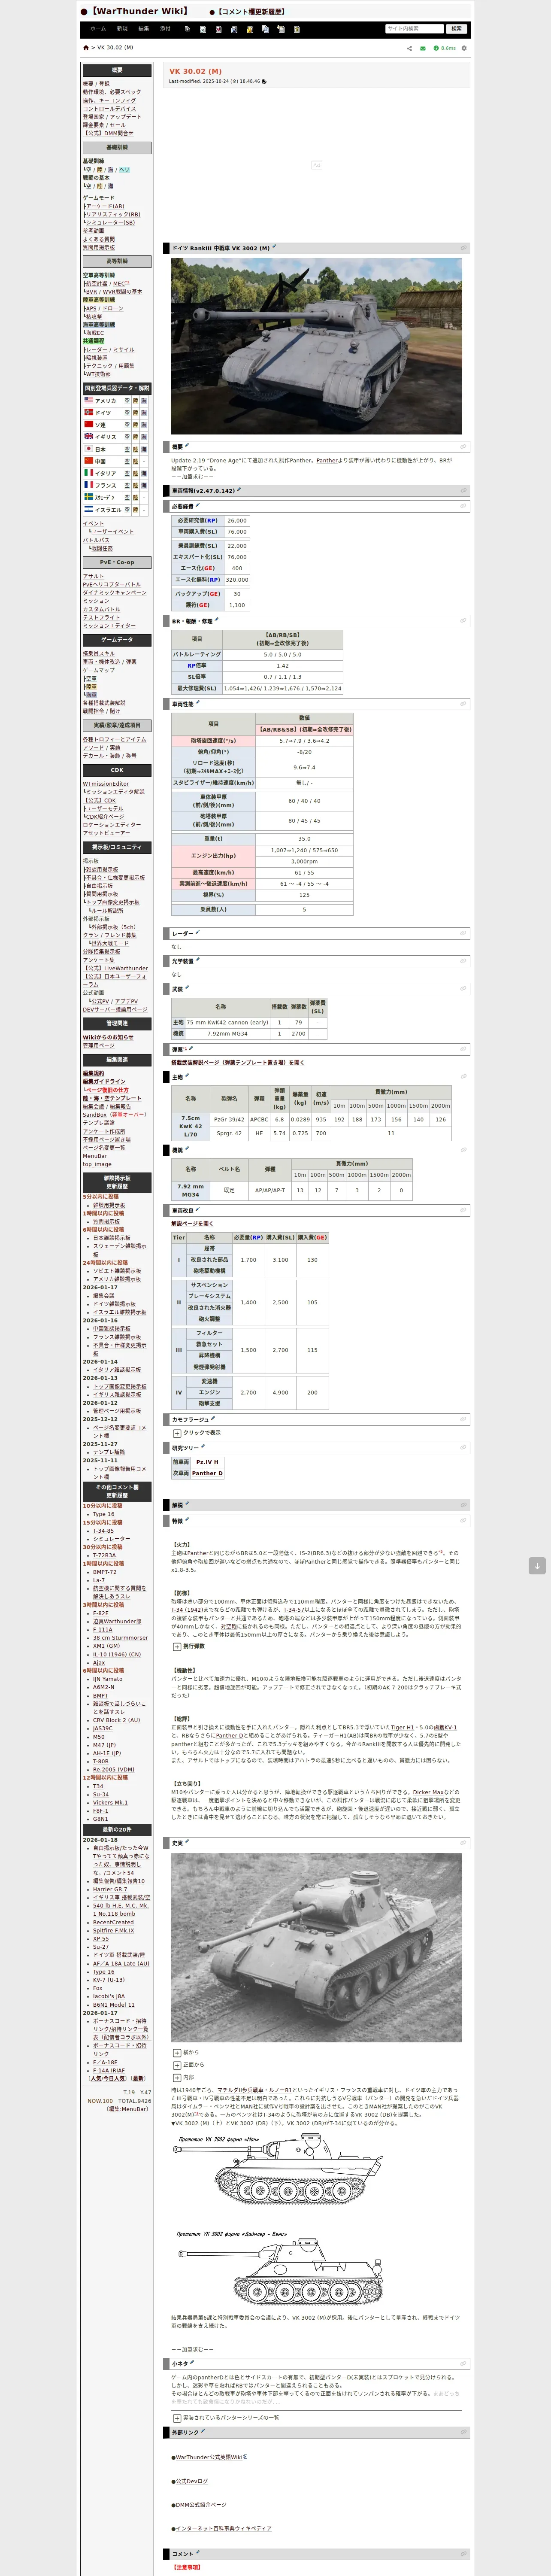Viewport: 551px width, 2576px height.
Task: Click the anchor link icon on 概要 heading row
Action: pos(463,447)
